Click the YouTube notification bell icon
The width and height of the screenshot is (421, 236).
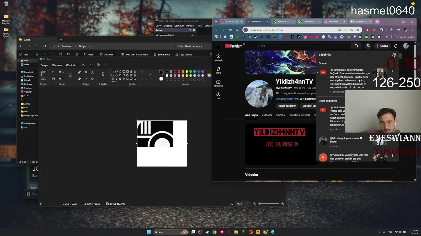(396, 46)
